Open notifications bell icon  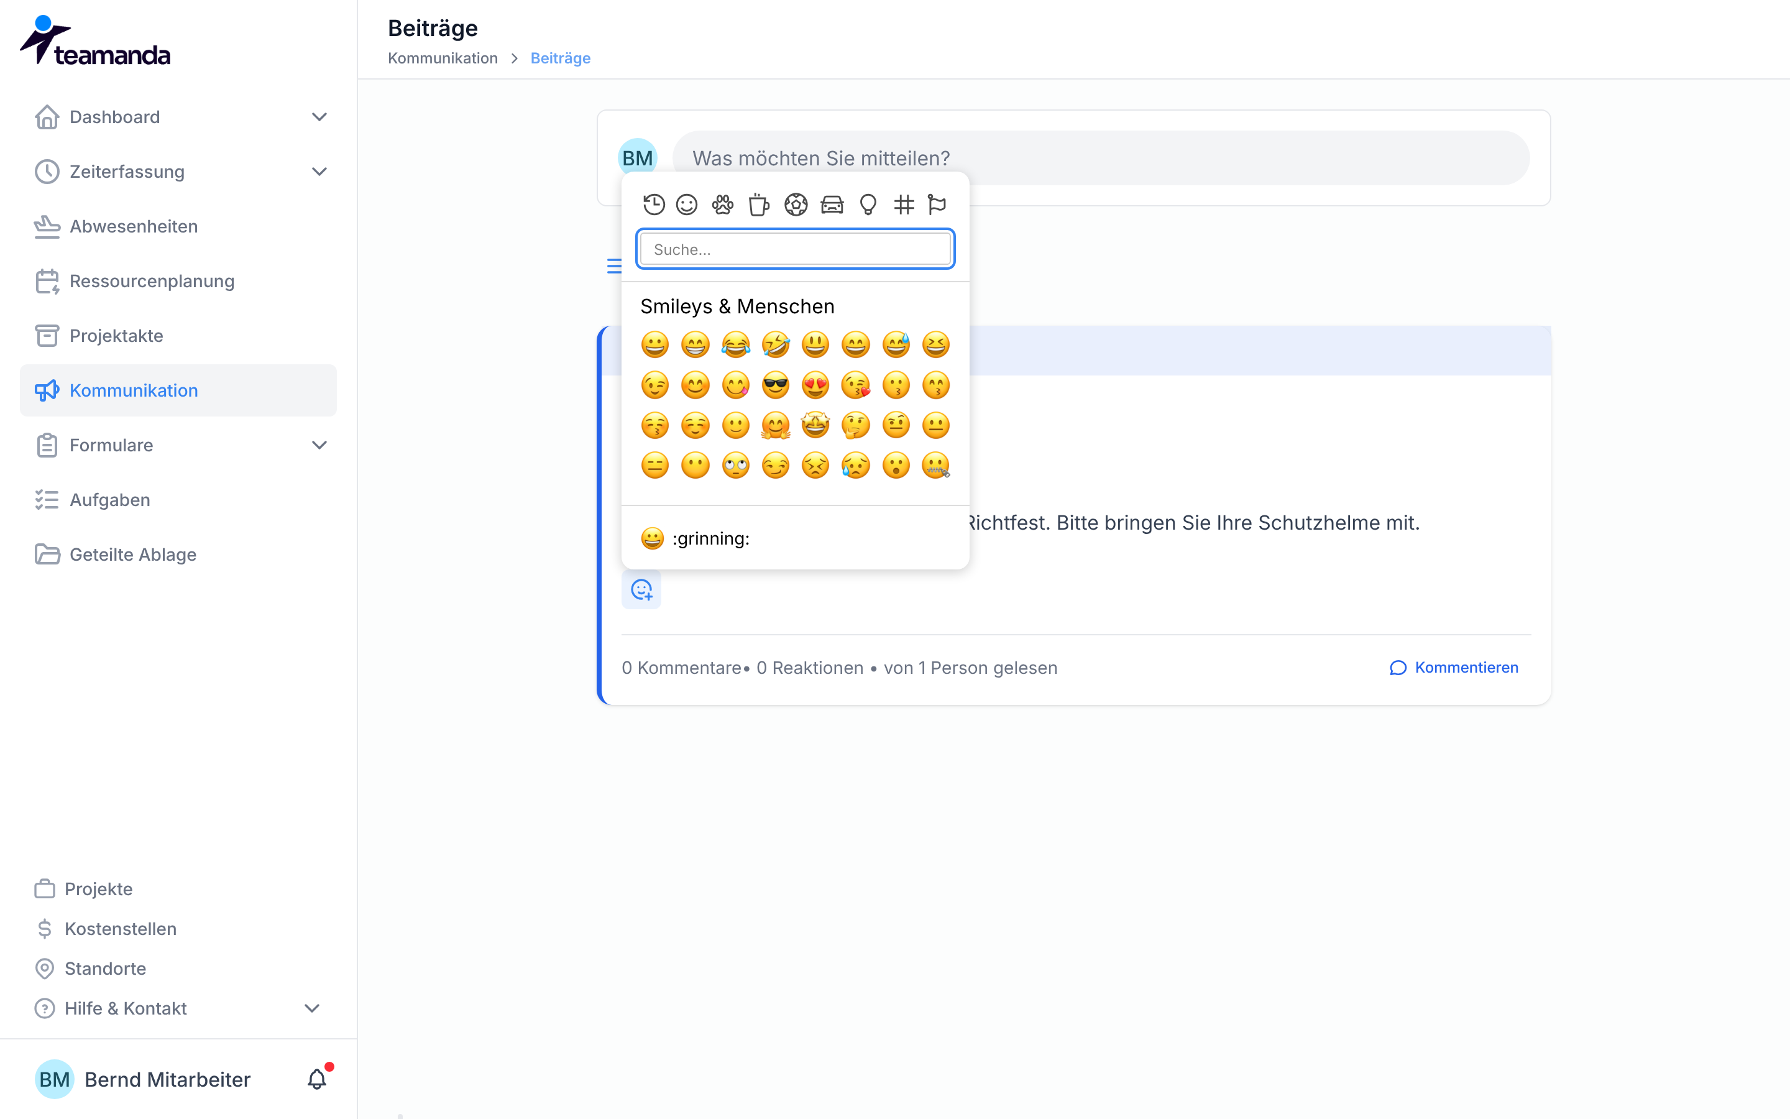(318, 1079)
